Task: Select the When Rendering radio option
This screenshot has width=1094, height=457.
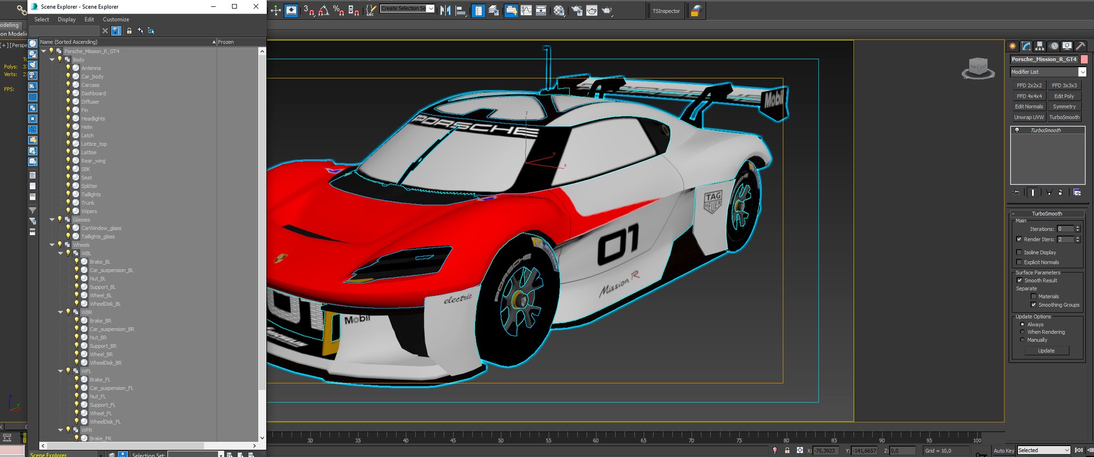Action: pyautogui.click(x=1022, y=332)
